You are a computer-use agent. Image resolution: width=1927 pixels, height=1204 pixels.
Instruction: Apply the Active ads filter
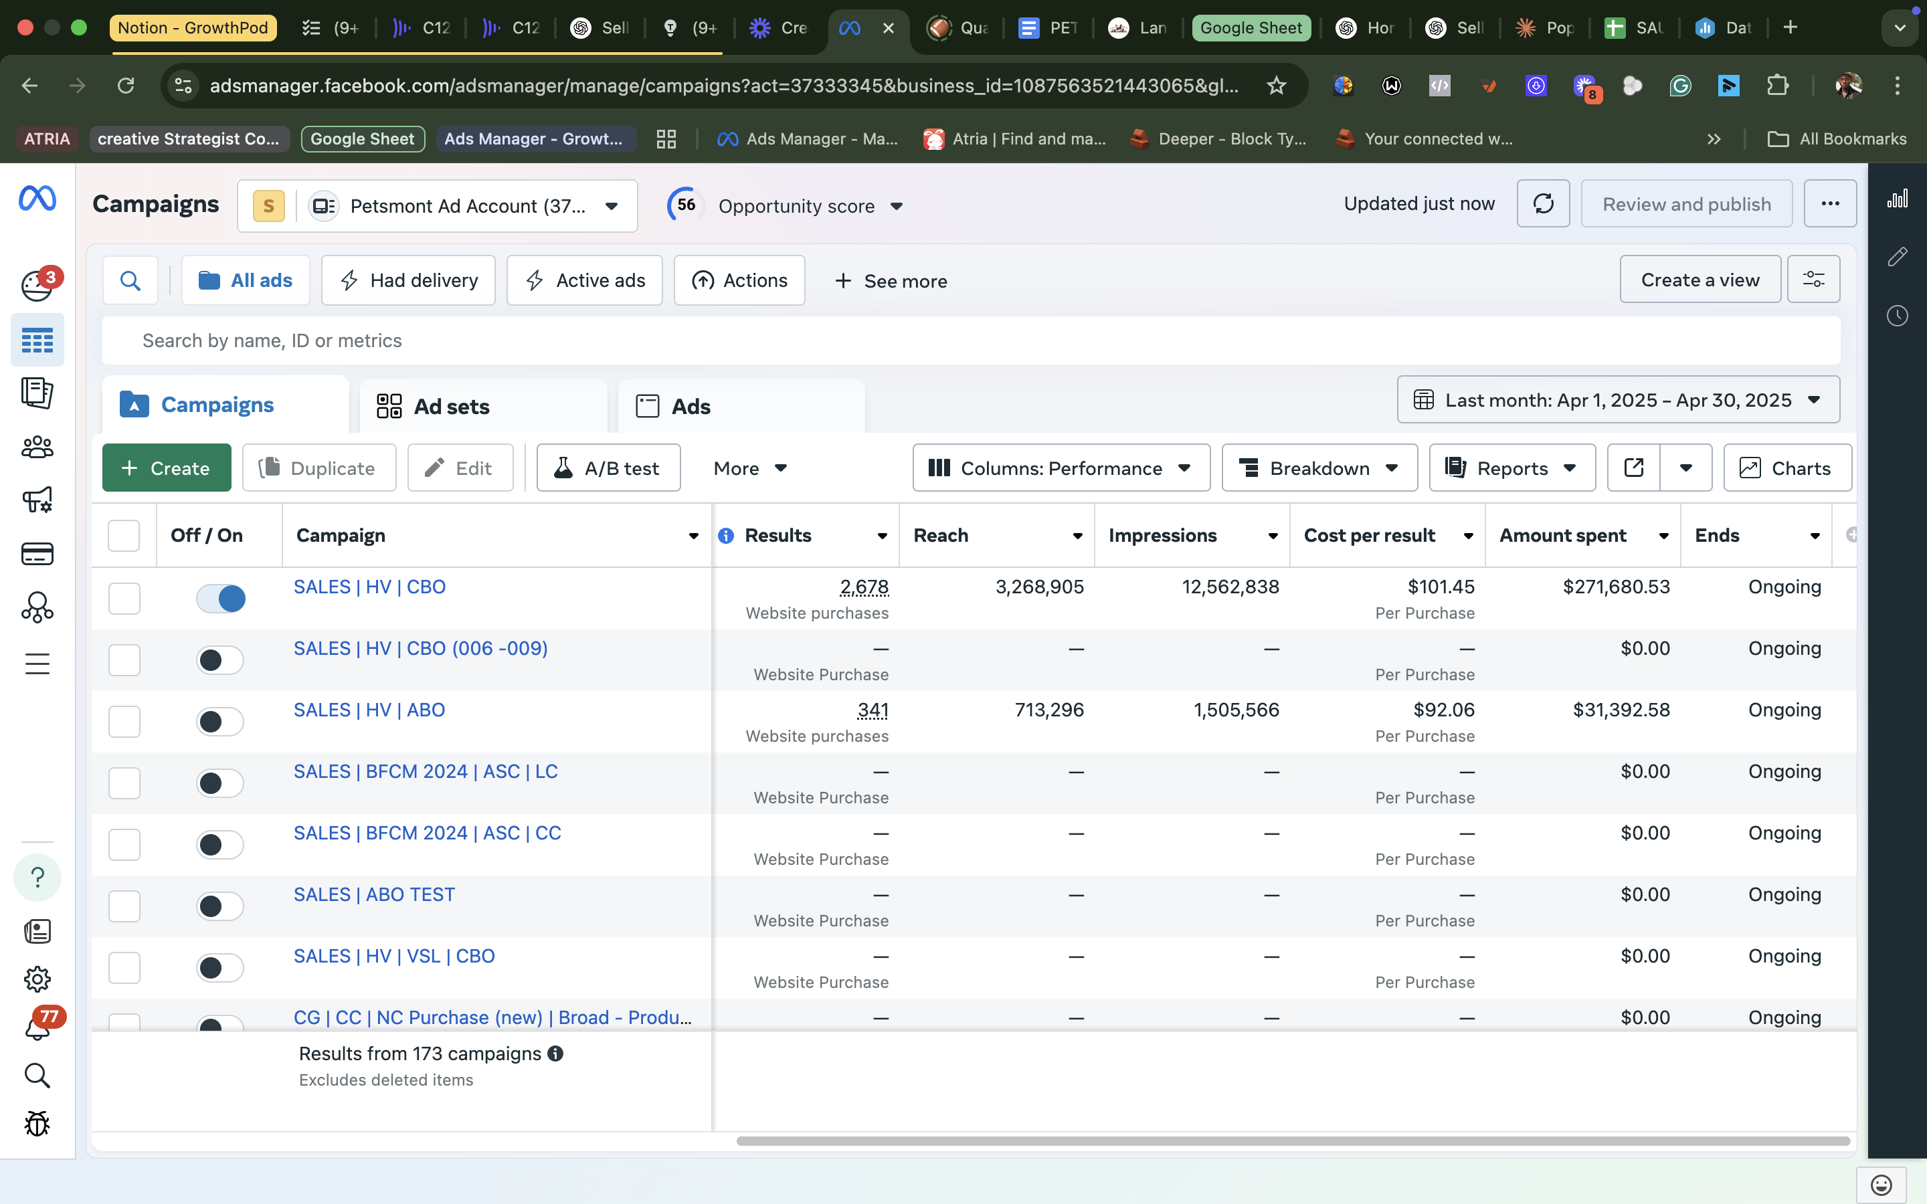click(x=585, y=280)
